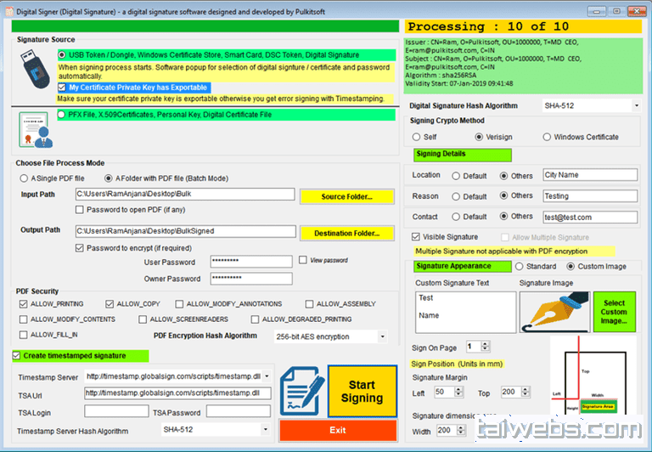Enable the ALLOW_PRINTING checkbox

tap(23, 303)
